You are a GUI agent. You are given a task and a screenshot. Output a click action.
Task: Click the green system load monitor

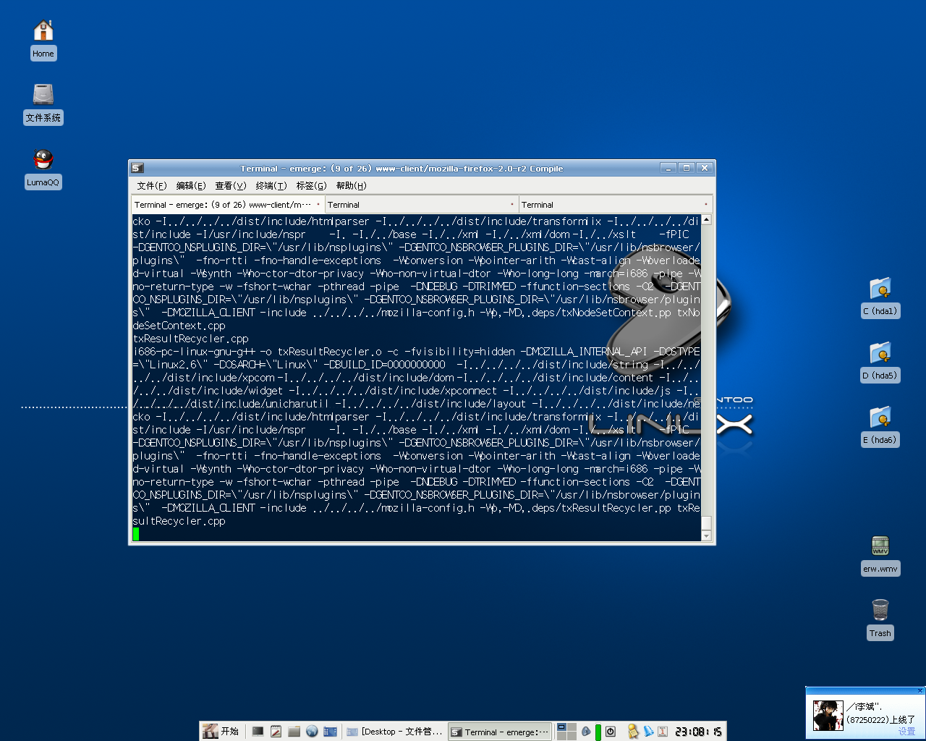click(x=598, y=732)
